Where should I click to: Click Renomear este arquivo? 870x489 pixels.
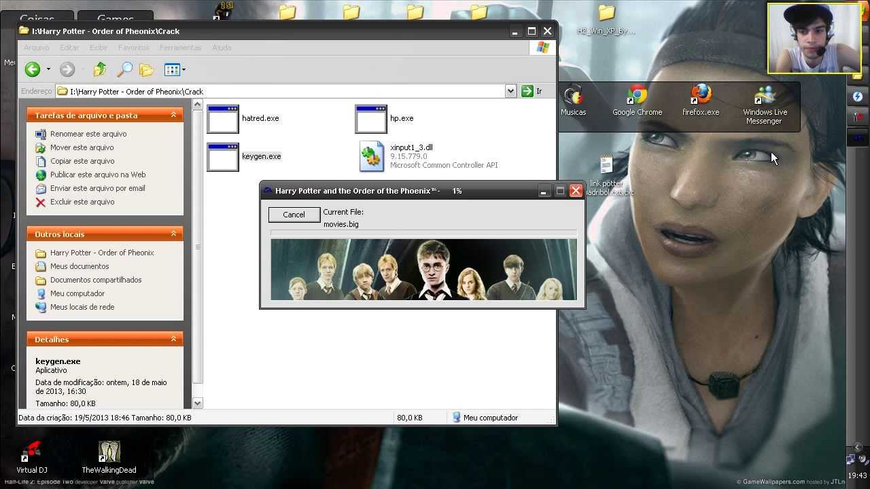point(88,134)
